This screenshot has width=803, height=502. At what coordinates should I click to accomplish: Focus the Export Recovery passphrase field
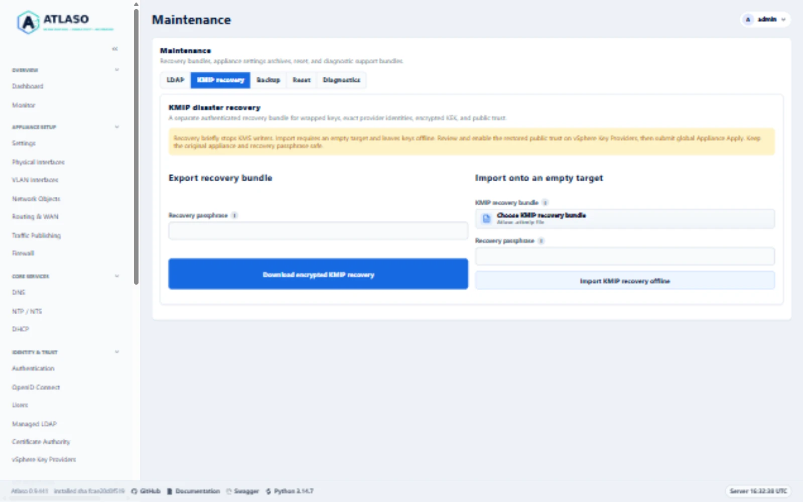click(x=318, y=231)
